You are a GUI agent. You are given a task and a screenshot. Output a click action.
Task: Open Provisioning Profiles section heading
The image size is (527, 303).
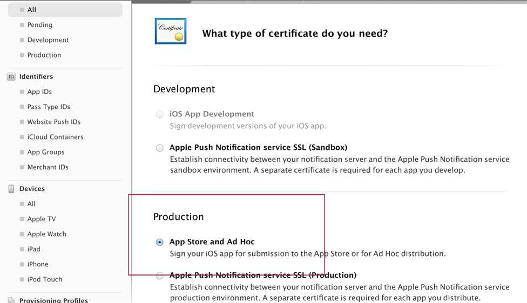pyautogui.click(x=53, y=300)
